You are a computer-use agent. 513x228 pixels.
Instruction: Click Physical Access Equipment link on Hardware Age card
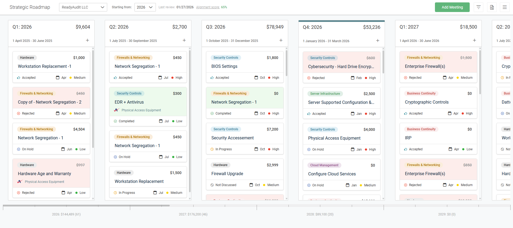pos(44,182)
